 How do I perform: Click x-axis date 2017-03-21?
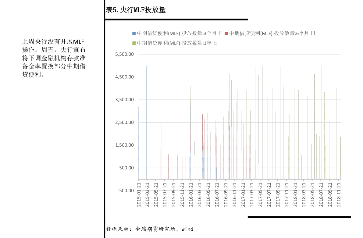tap(252, 195)
